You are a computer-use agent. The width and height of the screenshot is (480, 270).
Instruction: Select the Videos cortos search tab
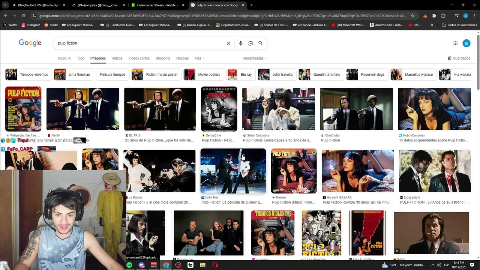(139, 58)
